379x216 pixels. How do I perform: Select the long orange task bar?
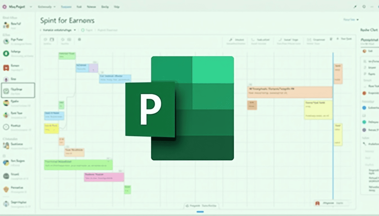pos(290,92)
